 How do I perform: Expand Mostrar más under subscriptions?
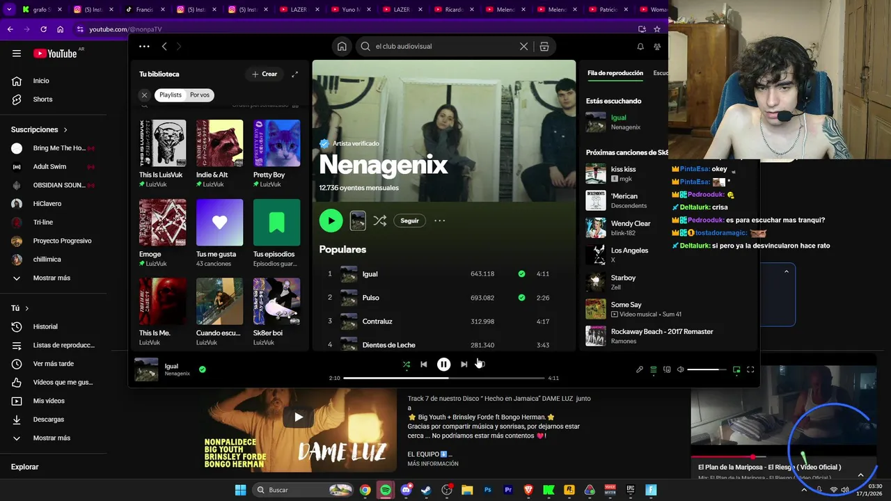click(52, 278)
